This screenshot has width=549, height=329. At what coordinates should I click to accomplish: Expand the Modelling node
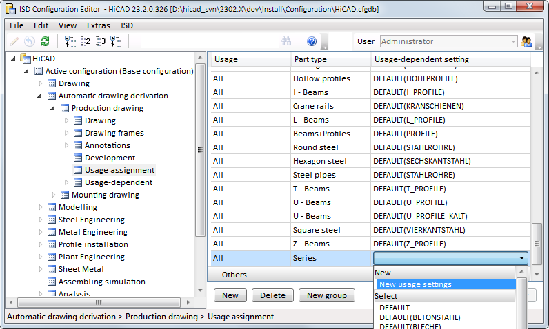tap(40, 207)
